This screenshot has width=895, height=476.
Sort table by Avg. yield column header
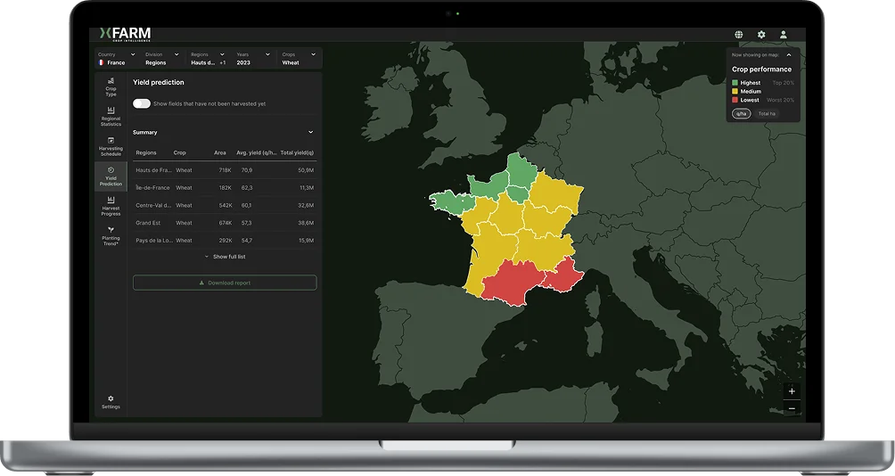tap(256, 152)
